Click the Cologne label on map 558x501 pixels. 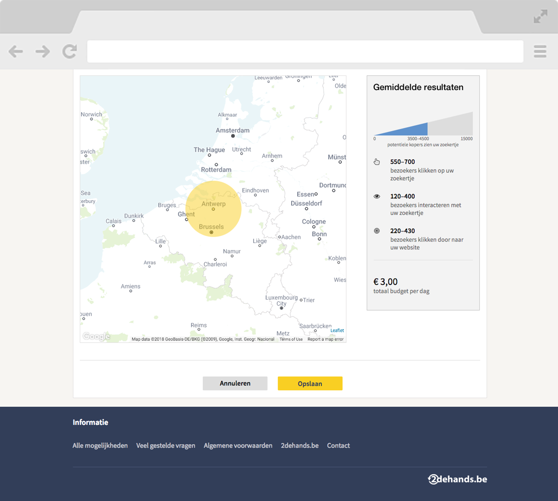(x=314, y=222)
